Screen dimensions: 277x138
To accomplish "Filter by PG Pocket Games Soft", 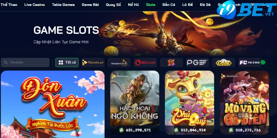I will 197,62.
